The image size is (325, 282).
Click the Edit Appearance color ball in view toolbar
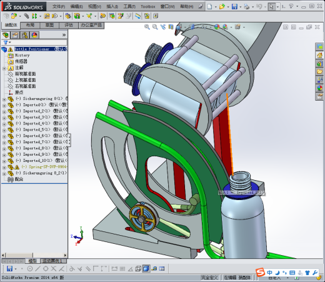tap(217, 27)
